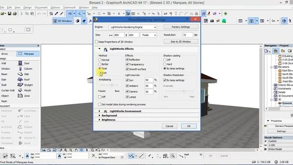Click the syringe inject parameters icon
The width and height of the screenshot is (293, 165).
pyautogui.click(x=61, y=14)
